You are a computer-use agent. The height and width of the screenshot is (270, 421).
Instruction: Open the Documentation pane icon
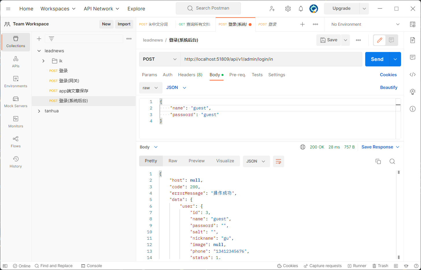(x=413, y=40)
